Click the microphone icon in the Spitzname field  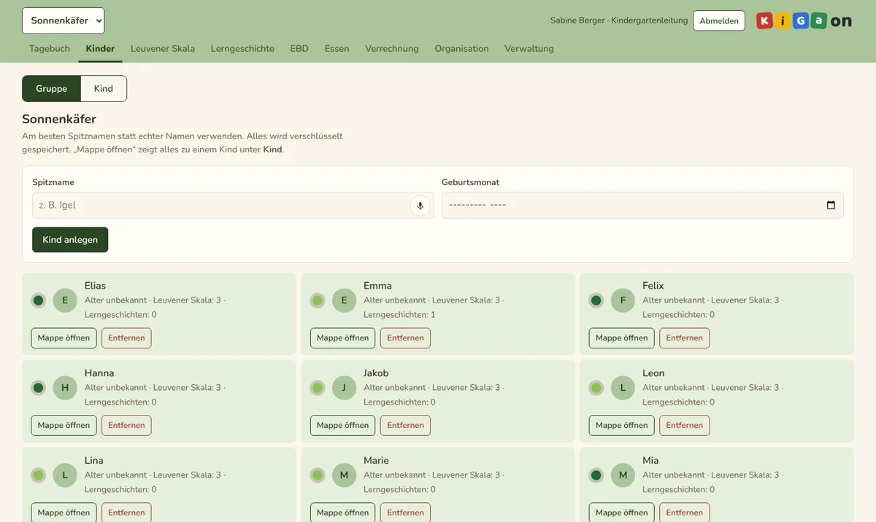click(420, 206)
